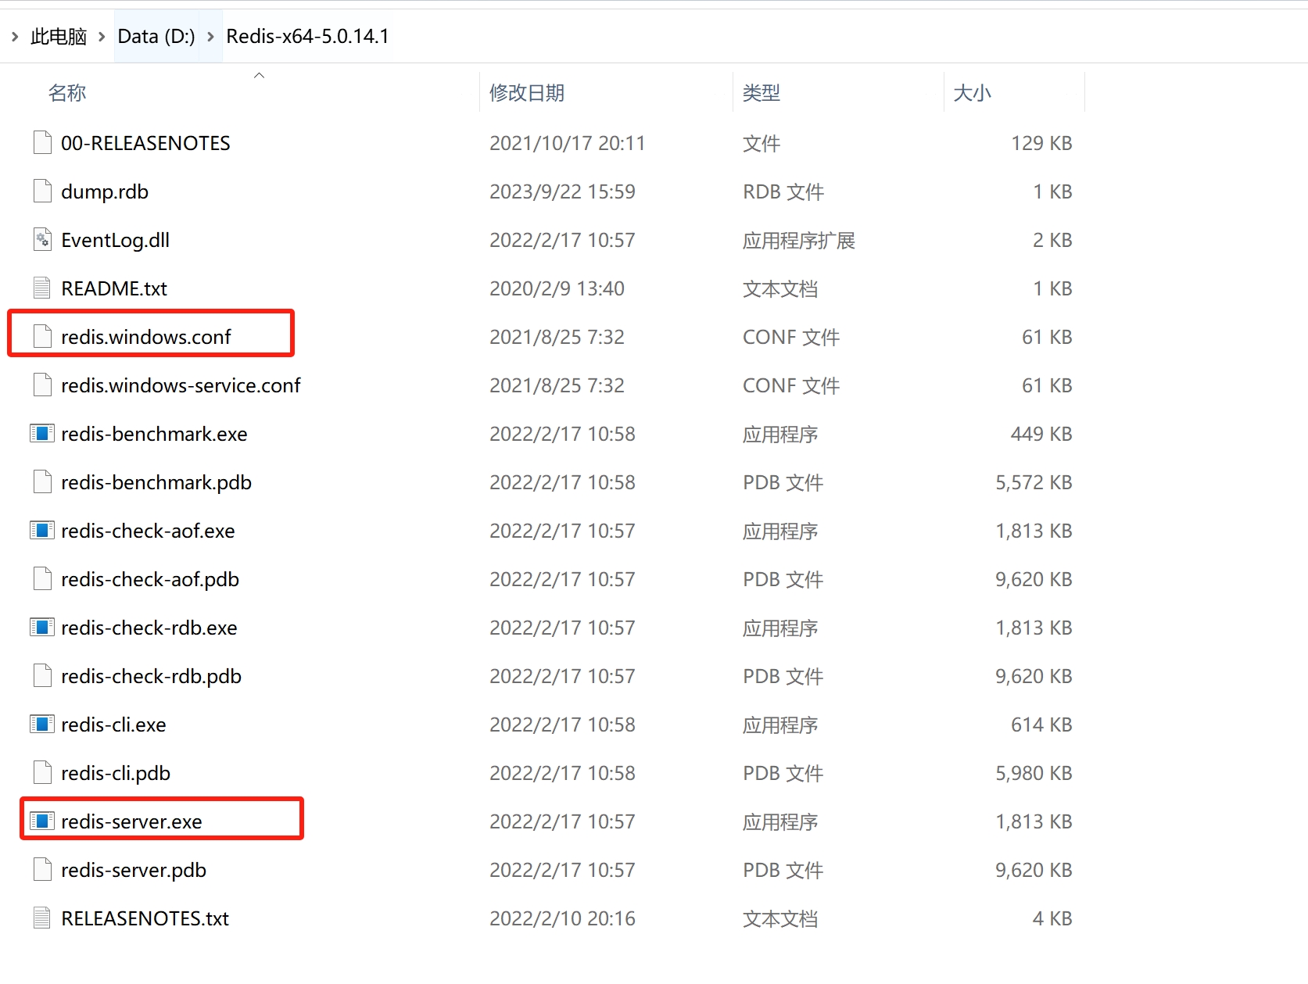Click the redis-check-rdb.exe application icon
Image resolution: width=1308 pixels, height=984 pixels.
(42, 627)
